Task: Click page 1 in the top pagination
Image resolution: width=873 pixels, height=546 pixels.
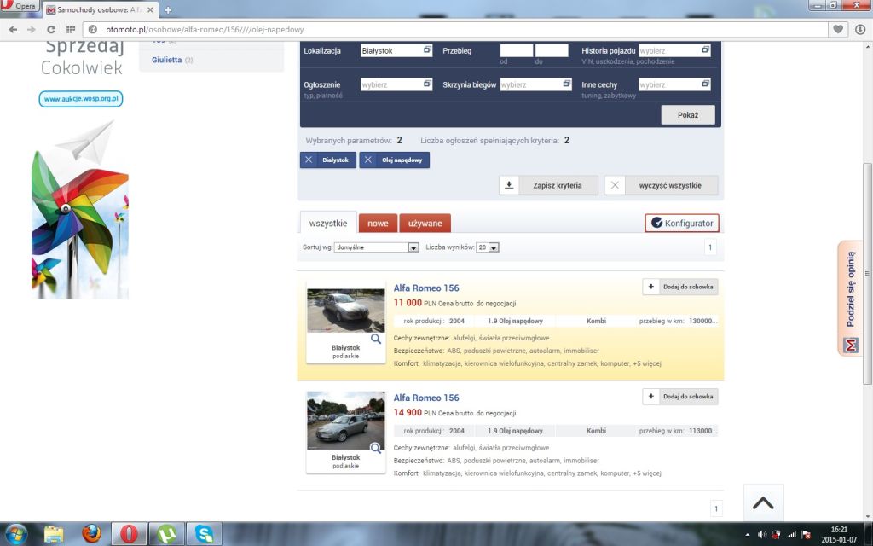Action: (x=710, y=247)
